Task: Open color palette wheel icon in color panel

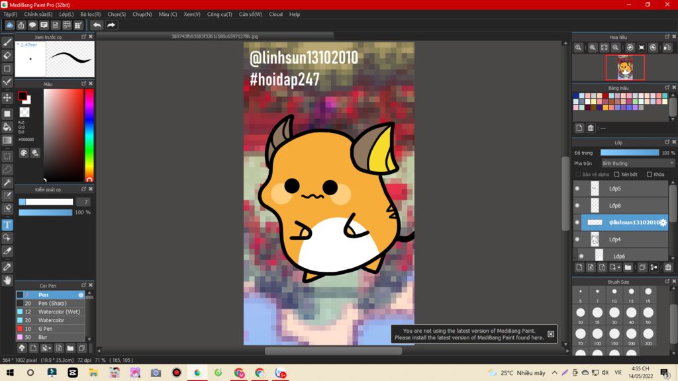Action: 24,153
